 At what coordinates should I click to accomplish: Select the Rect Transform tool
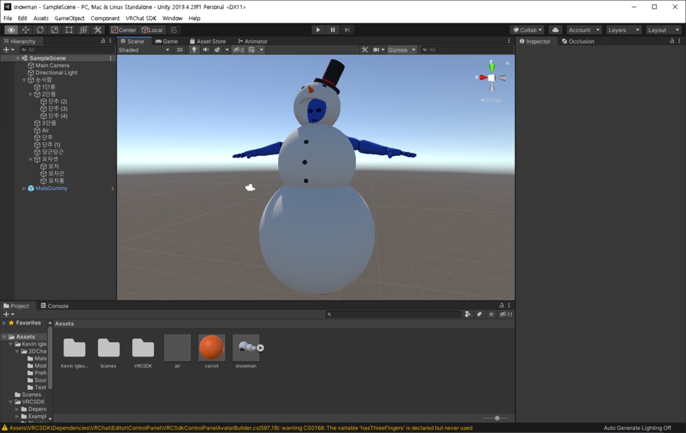pyautogui.click(x=69, y=29)
